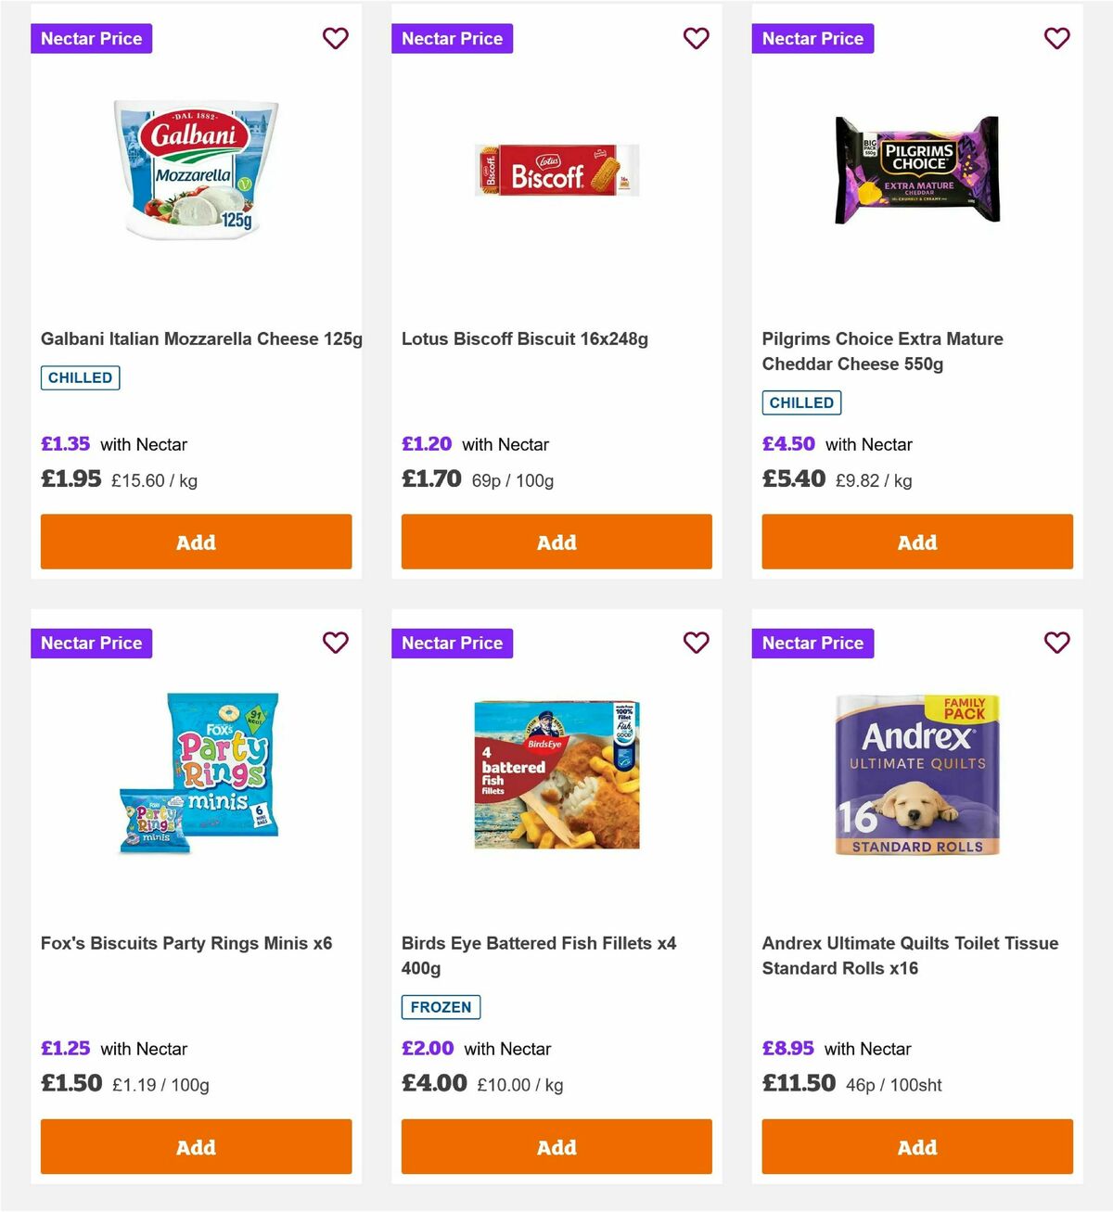1113x1212 pixels.
Task: Add Pilgrims Choice Cheddar to favourites
Action: coord(1056,38)
